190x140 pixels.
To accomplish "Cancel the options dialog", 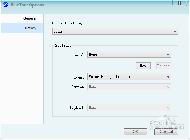I will (x=166, y=132).
